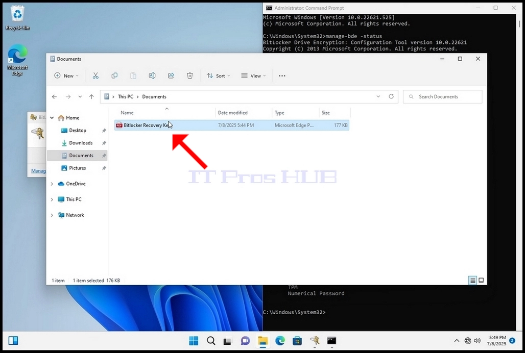Switch to Command Prompt taskbar icon
525x353 pixels.
tap(332, 341)
